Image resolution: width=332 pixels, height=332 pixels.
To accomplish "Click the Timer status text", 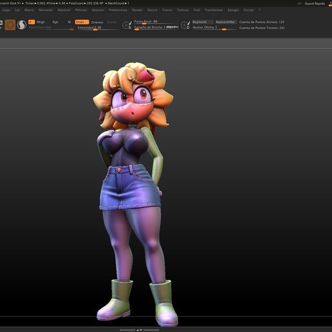I will (35, 3).
